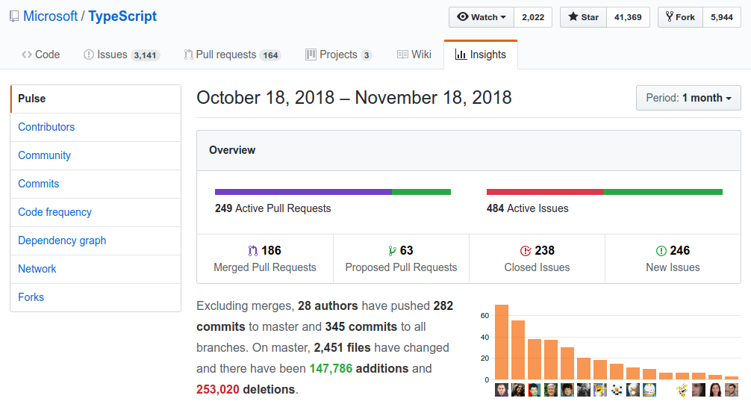Open the Watch dropdown button
Viewport: 751px width, 413px height.
click(482, 17)
